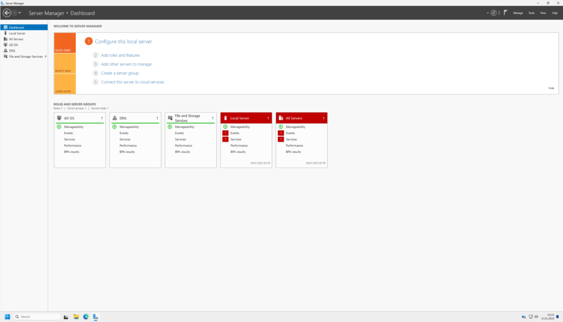Screen dimensions: 563x322
Task: Refresh the Server Manager dashboard
Action: click(494, 13)
